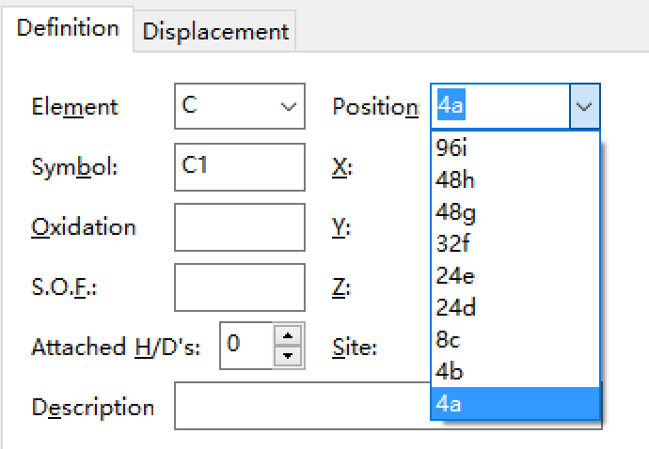Image resolution: width=649 pixels, height=449 pixels.
Task: Select the Definition tab
Action: point(68,28)
